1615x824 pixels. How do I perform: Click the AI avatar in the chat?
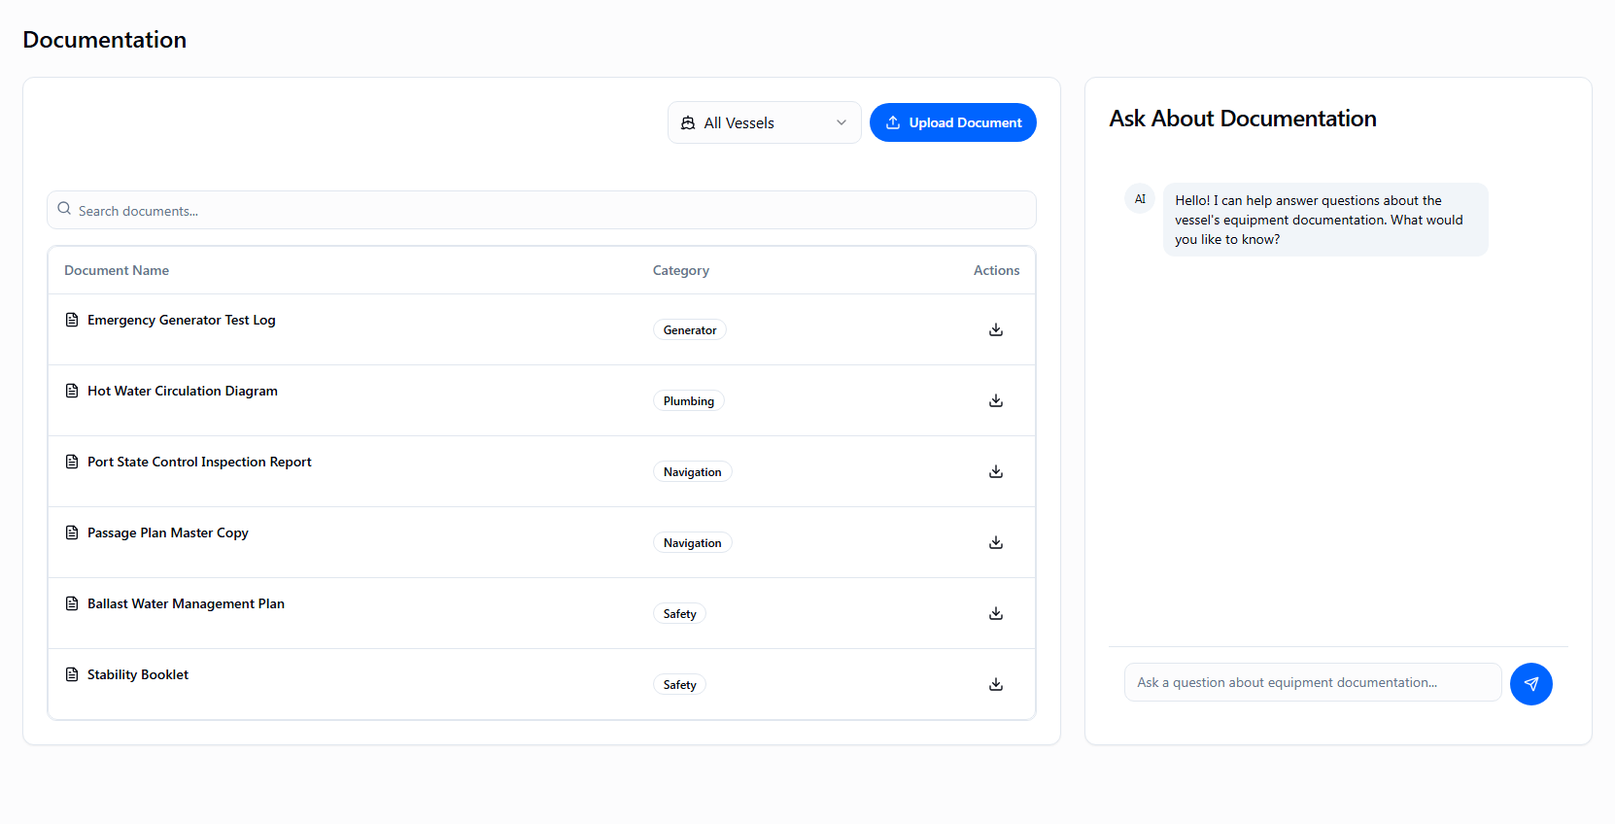click(1140, 199)
